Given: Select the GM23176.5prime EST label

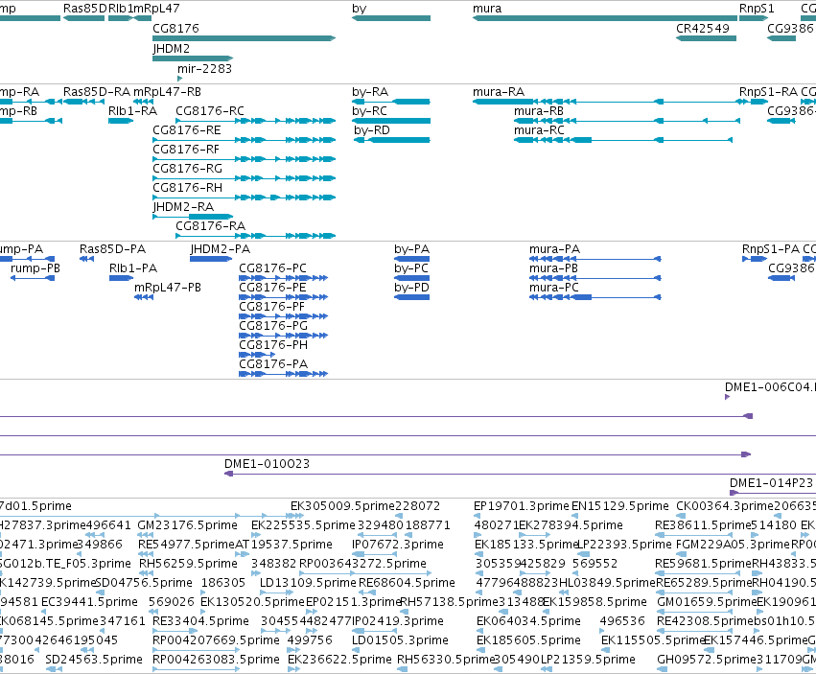Looking at the screenshot, I should pos(187,524).
